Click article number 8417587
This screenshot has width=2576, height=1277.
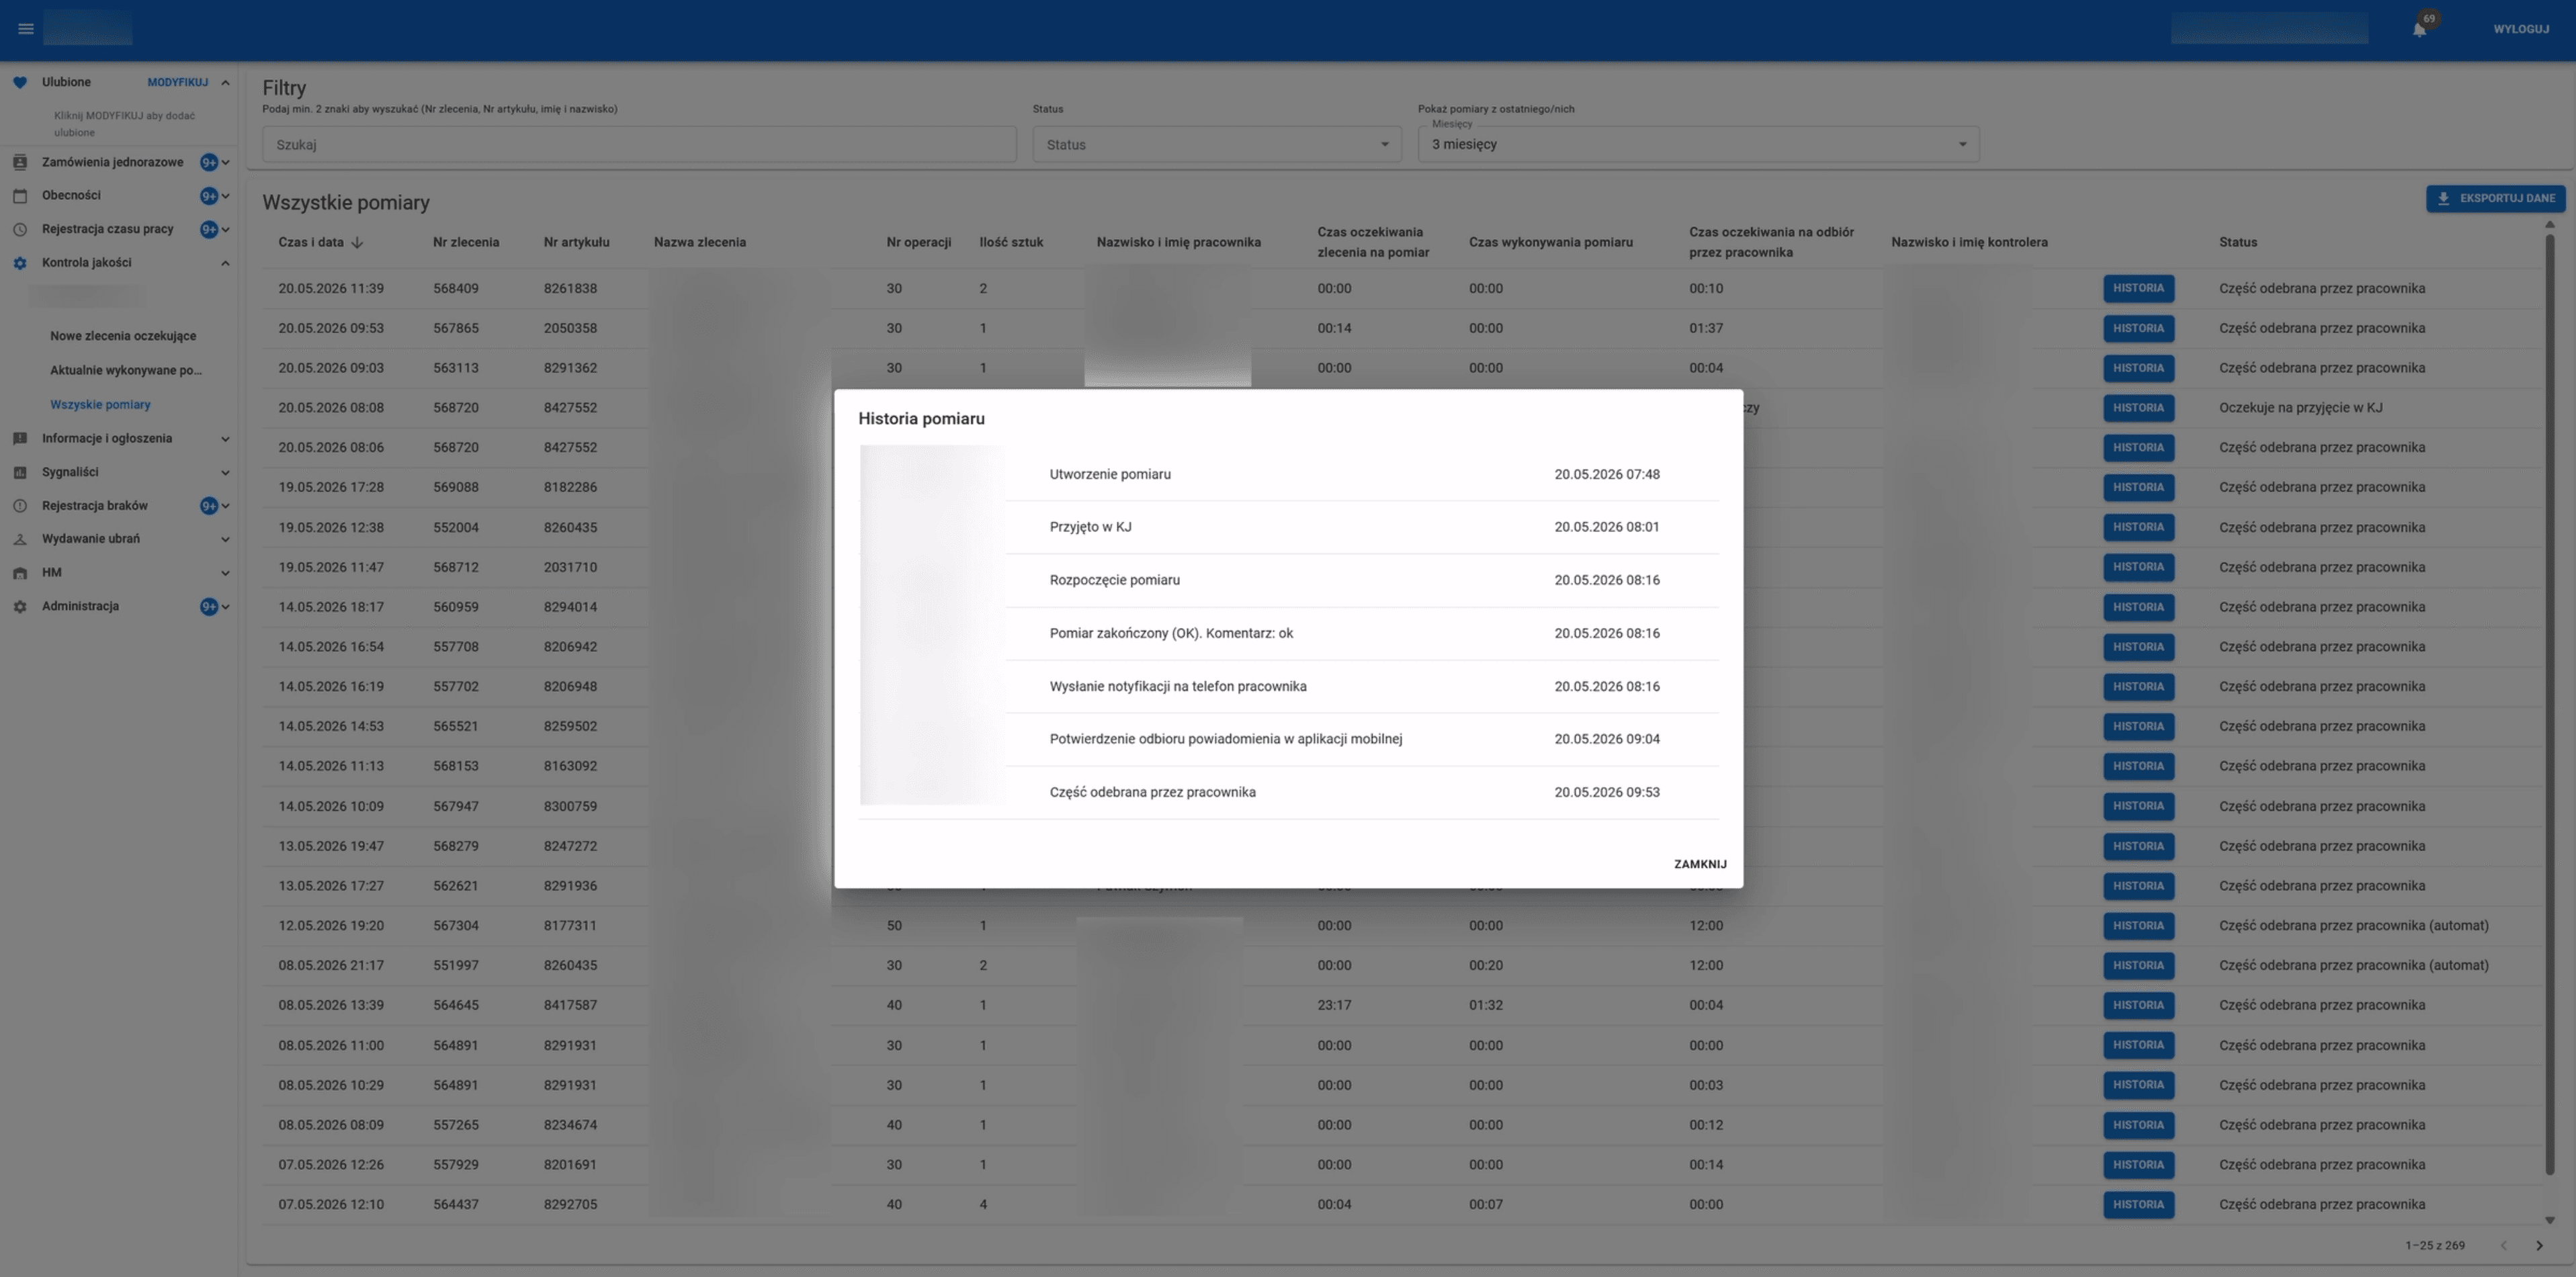570,1005
